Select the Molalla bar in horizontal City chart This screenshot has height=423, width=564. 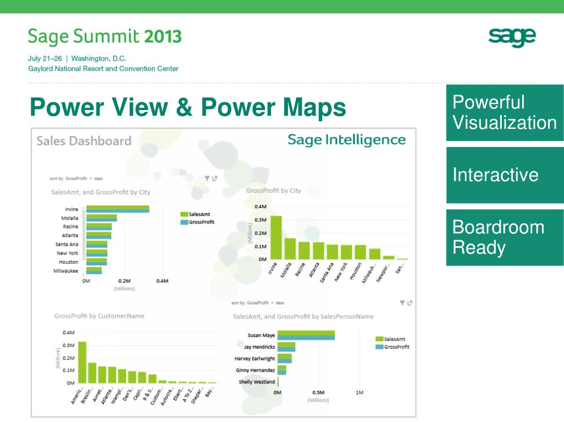[101, 218]
